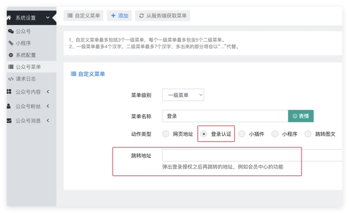Click the envelope icon next to 公众号消息
The height and width of the screenshot is (213, 349).
point(9,121)
